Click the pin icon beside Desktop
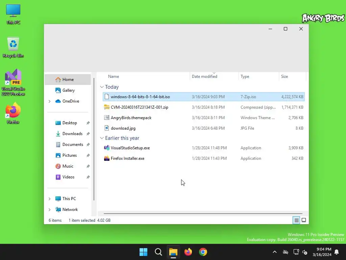 pos(88,123)
